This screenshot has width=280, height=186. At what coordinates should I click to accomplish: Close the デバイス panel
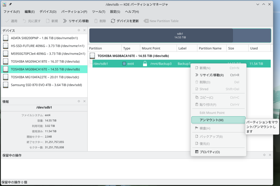84,30
